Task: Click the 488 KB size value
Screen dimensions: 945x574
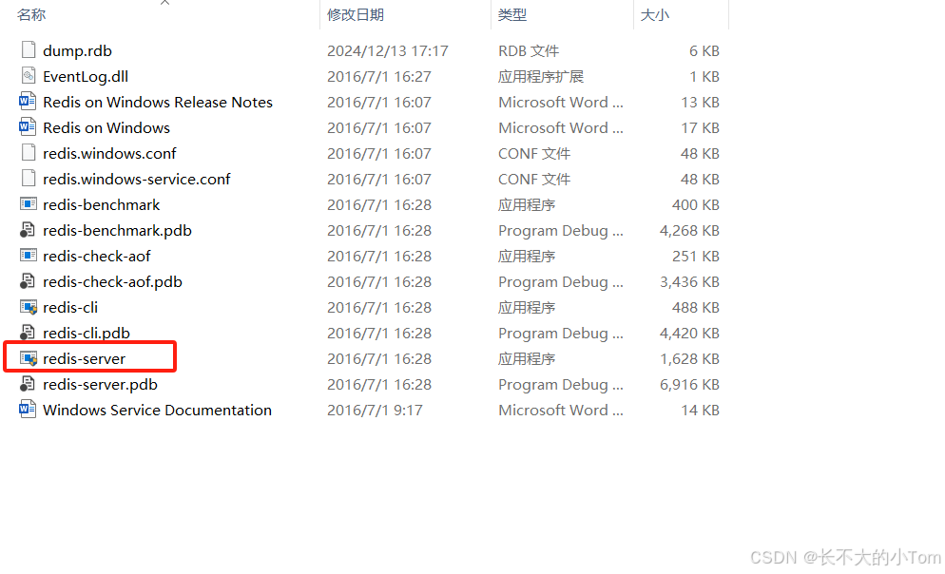Action: 696,307
